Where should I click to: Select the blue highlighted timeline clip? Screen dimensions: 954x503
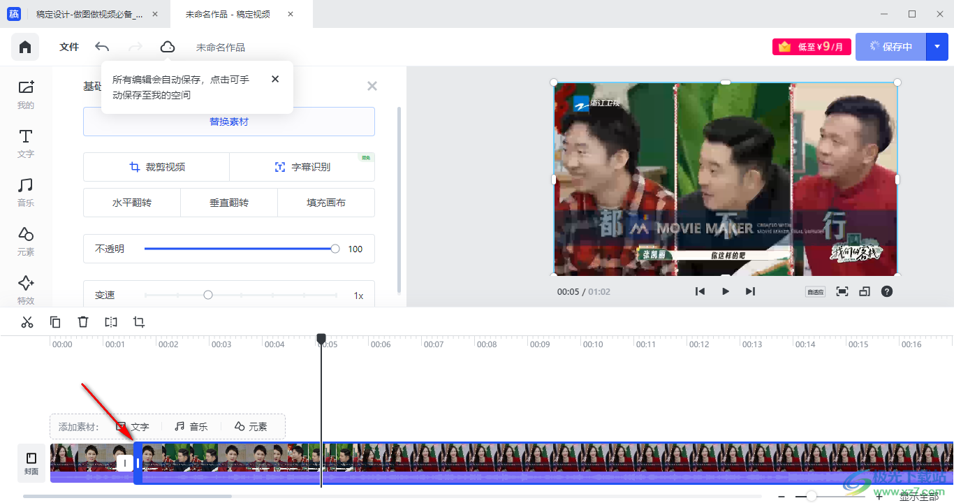click(x=545, y=462)
